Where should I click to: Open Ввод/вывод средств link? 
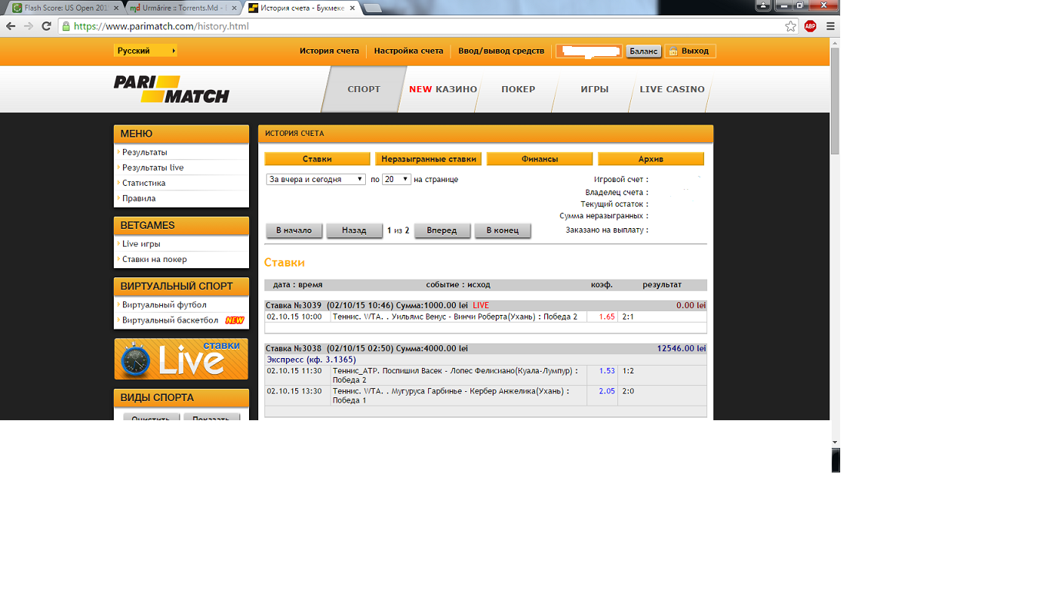501,51
